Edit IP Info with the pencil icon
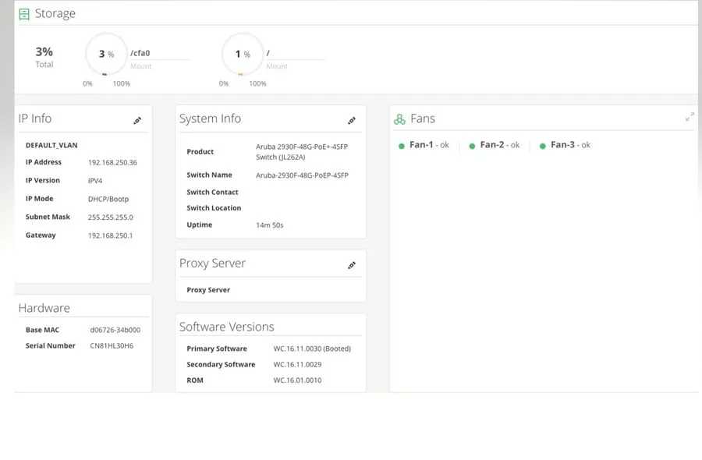The width and height of the screenshot is (702, 460). click(137, 120)
